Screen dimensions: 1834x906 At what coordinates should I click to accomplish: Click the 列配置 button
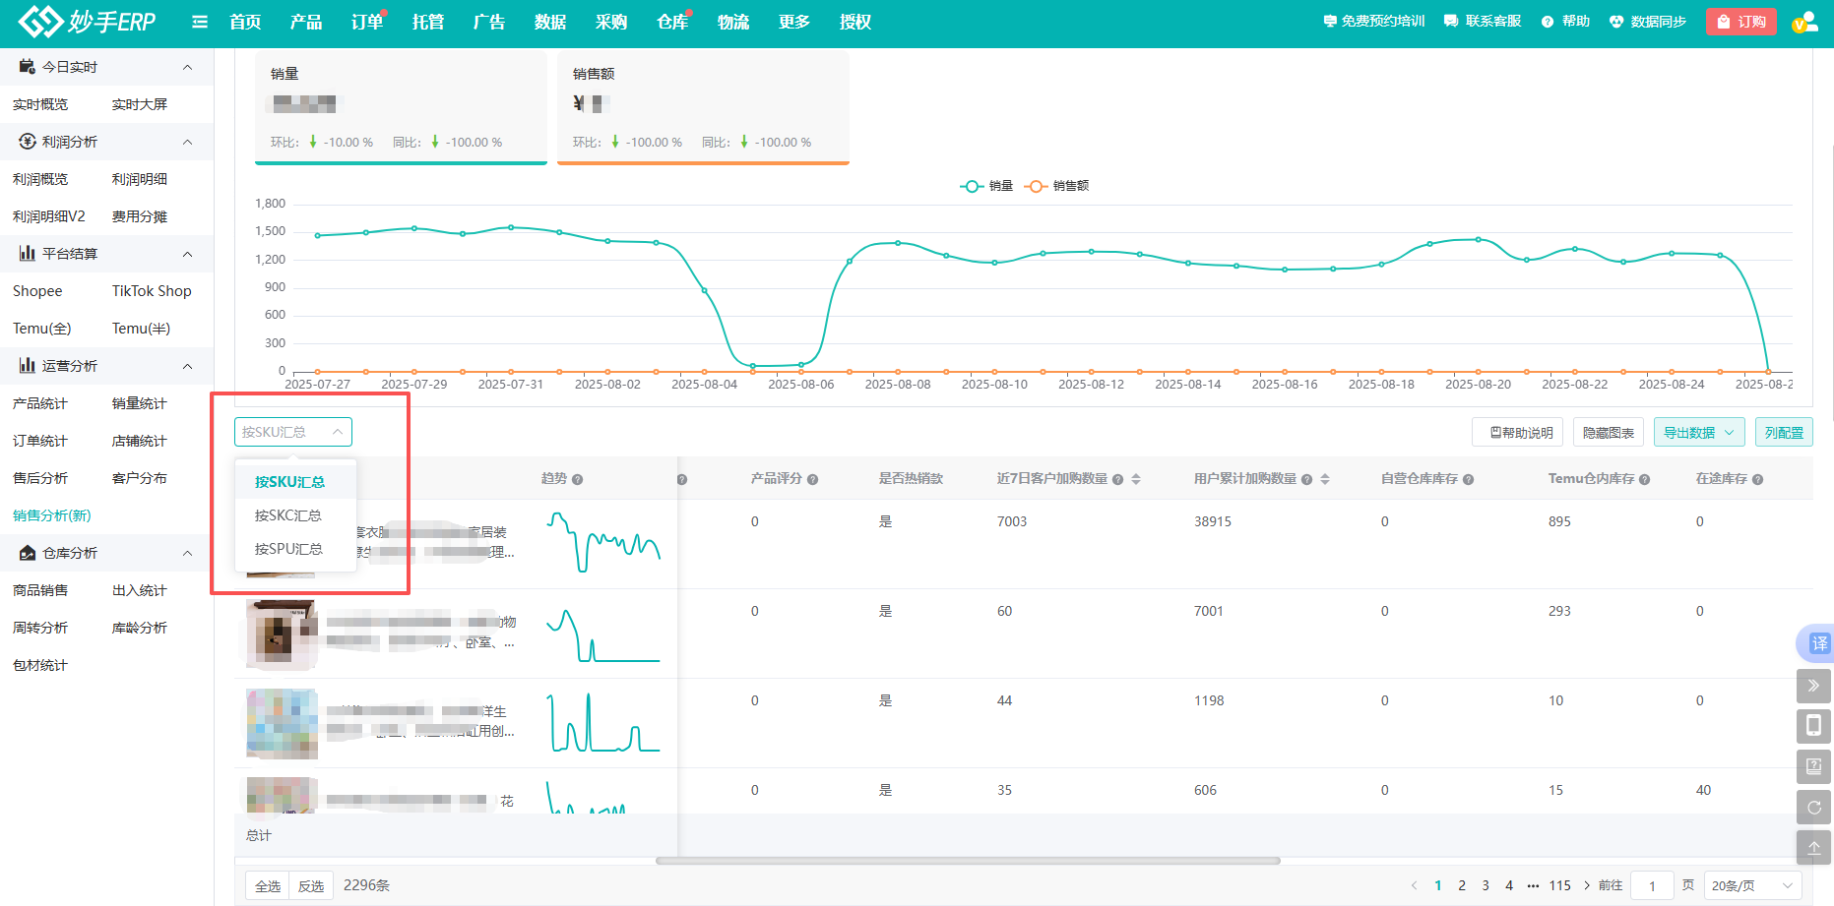point(1784,433)
